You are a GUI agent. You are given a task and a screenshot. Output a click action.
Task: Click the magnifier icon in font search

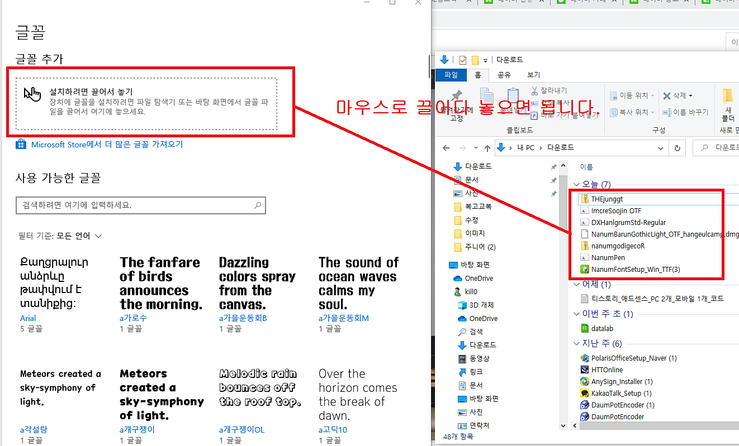[x=257, y=205]
